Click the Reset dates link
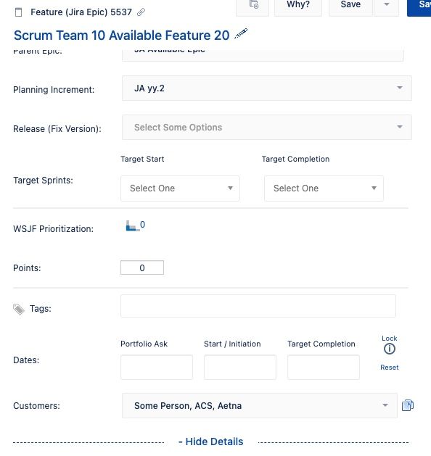This screenshot has width=431, height=456. pos(390,368)
